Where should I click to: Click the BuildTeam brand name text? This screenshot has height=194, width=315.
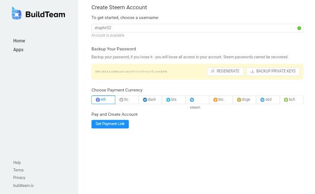(x=45, y=15)
